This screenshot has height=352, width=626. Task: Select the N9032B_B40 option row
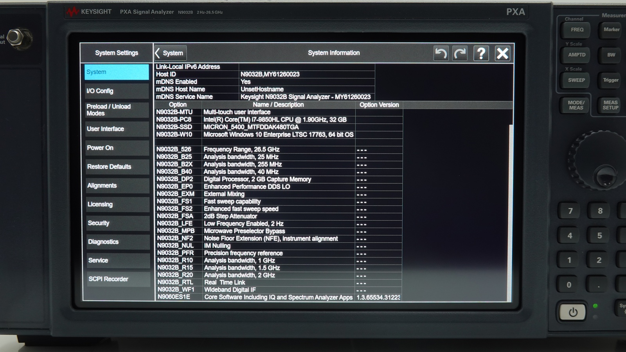(279, 172)
